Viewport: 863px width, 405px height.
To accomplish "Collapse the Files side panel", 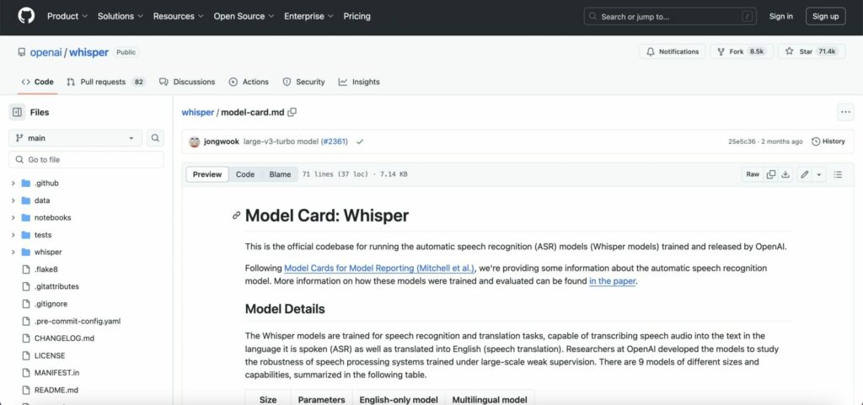I will click(x=17, y=112).
